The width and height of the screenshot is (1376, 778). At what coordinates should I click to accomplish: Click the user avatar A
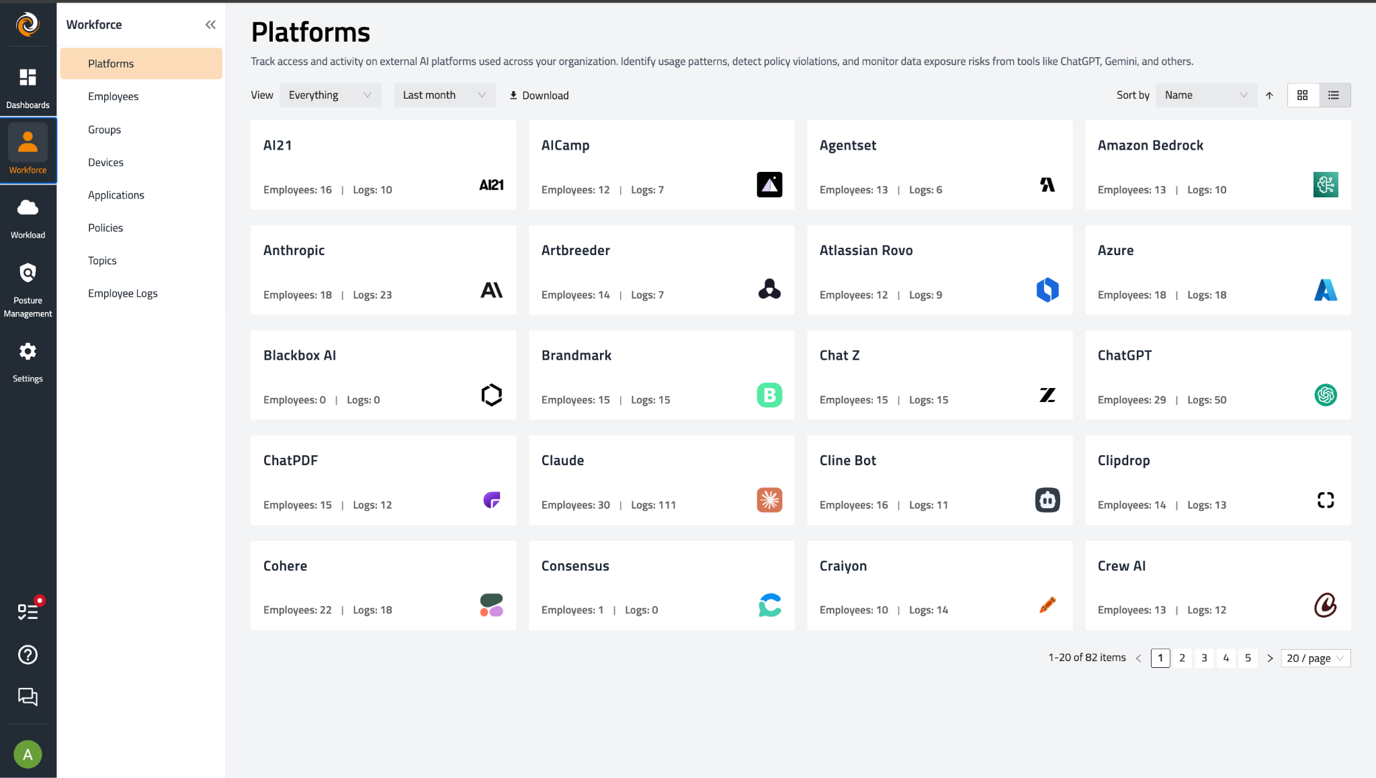click(28, 755)
